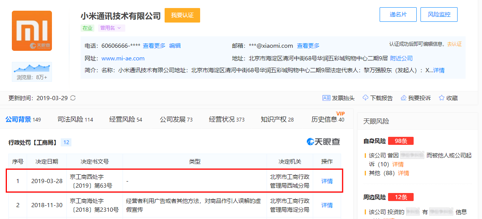Click the 在业 status tag
Viewport: 482px width, 219px height.
click(87, 28)
